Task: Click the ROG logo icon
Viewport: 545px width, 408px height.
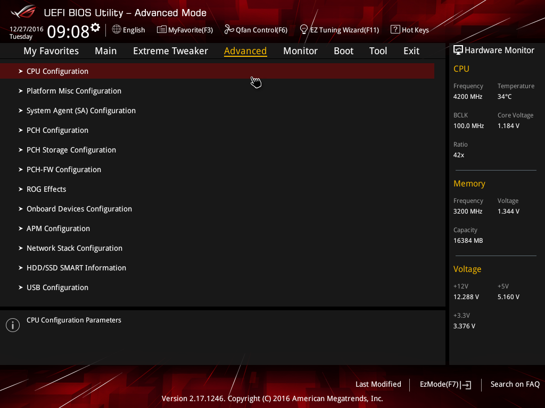Action: click(23, 12)
